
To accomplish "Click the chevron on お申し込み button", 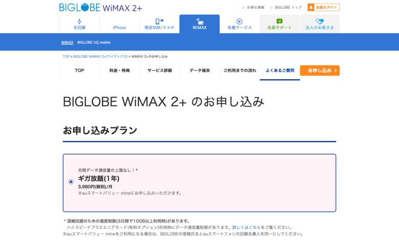I will pos(336,70).
